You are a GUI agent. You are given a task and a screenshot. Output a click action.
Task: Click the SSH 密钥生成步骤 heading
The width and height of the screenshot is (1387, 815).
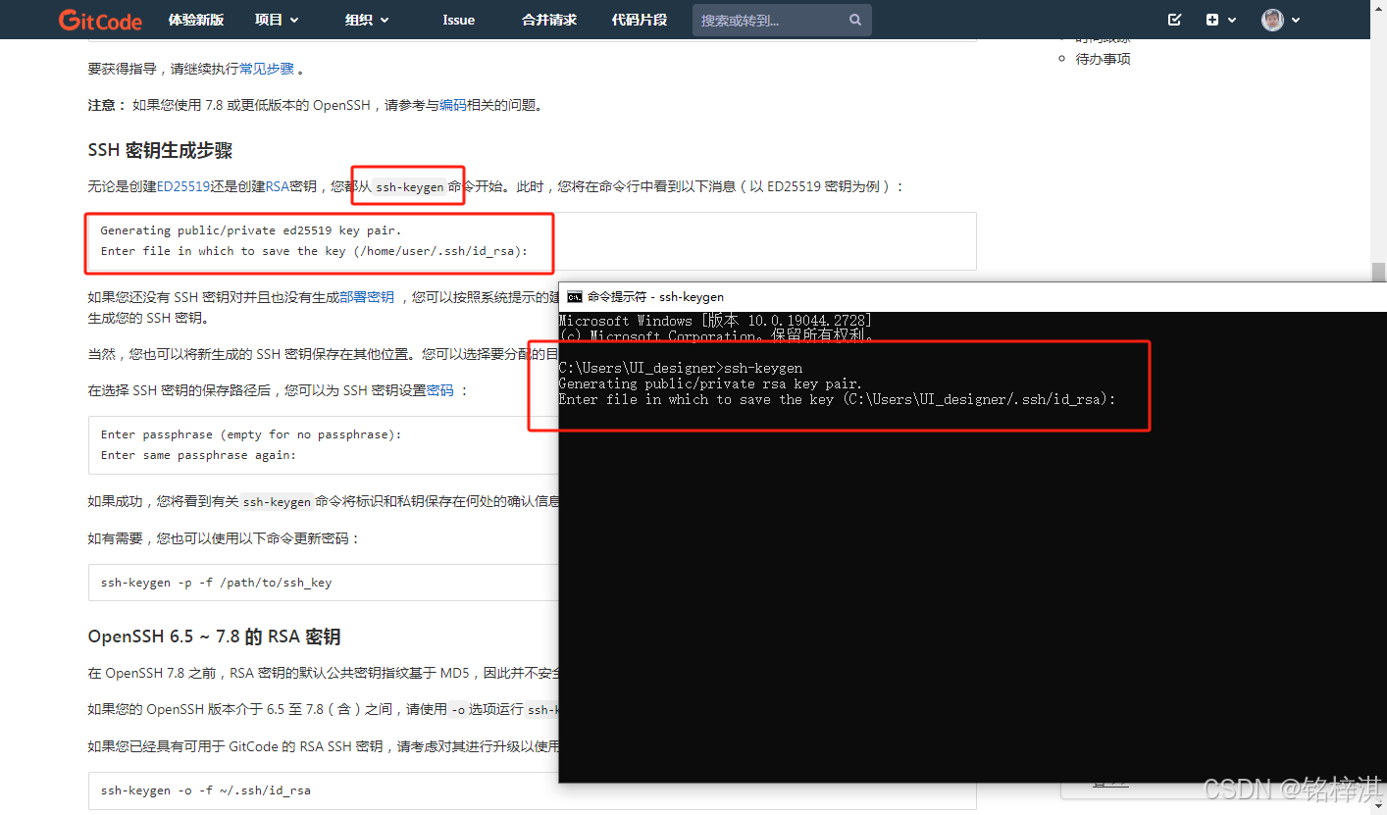point(160,150)
